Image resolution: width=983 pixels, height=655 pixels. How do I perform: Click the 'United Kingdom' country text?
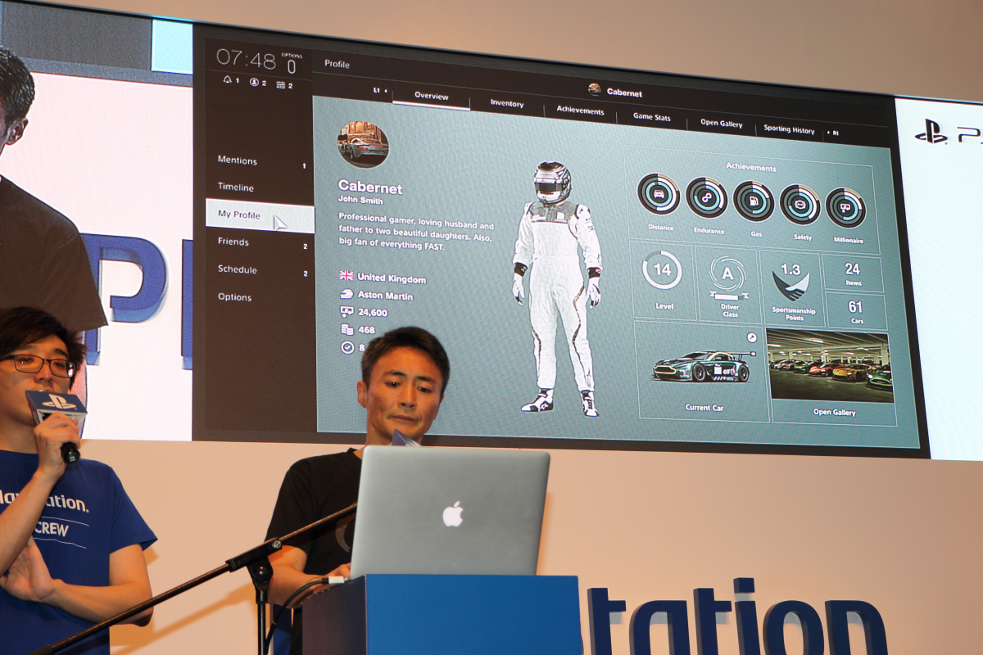pyautogui.click(x=392, y=278)
